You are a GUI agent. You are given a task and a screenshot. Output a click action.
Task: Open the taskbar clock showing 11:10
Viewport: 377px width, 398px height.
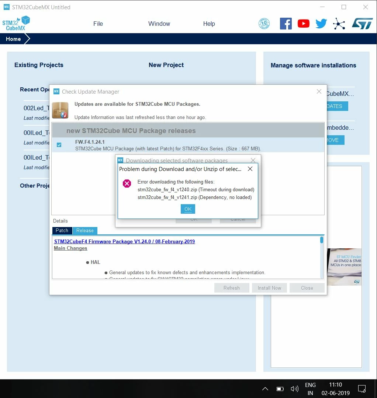tap(336, 389)
